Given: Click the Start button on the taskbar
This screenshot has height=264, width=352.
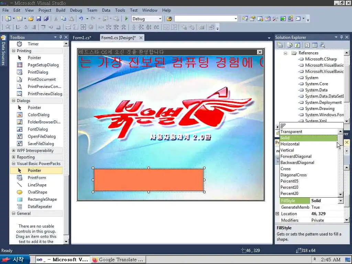Looking at the screenshot, I should (14, 260).
